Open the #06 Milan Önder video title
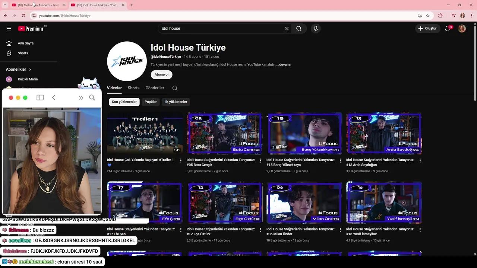The image size is (477, 268). (x=300, y=232)
